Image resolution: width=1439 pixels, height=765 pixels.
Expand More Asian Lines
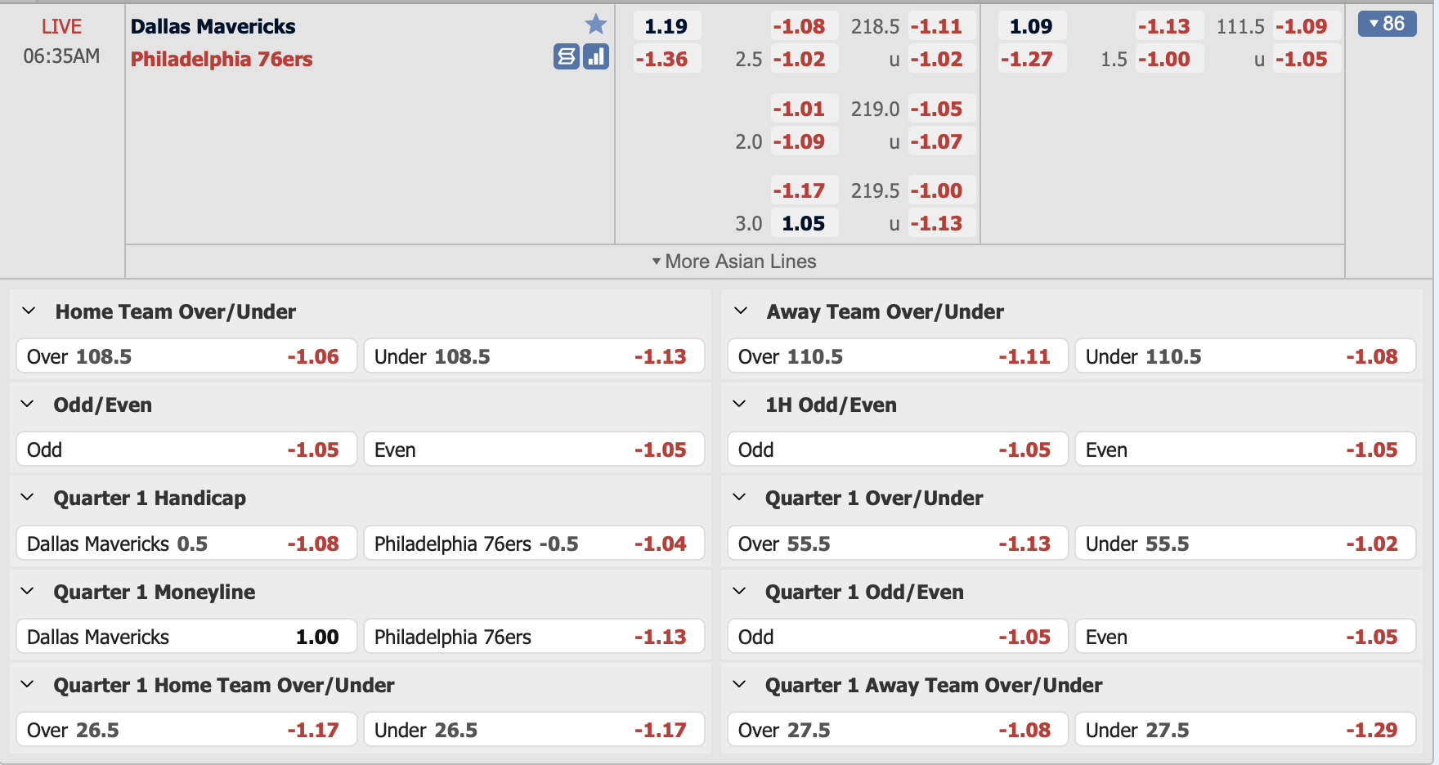coord(734,262)
